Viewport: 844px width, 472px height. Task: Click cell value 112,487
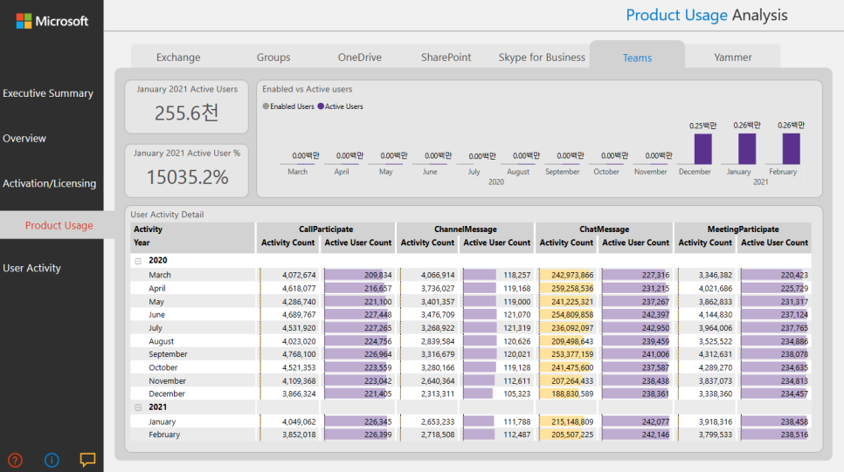pyautogui.click(x=516, y=434)
